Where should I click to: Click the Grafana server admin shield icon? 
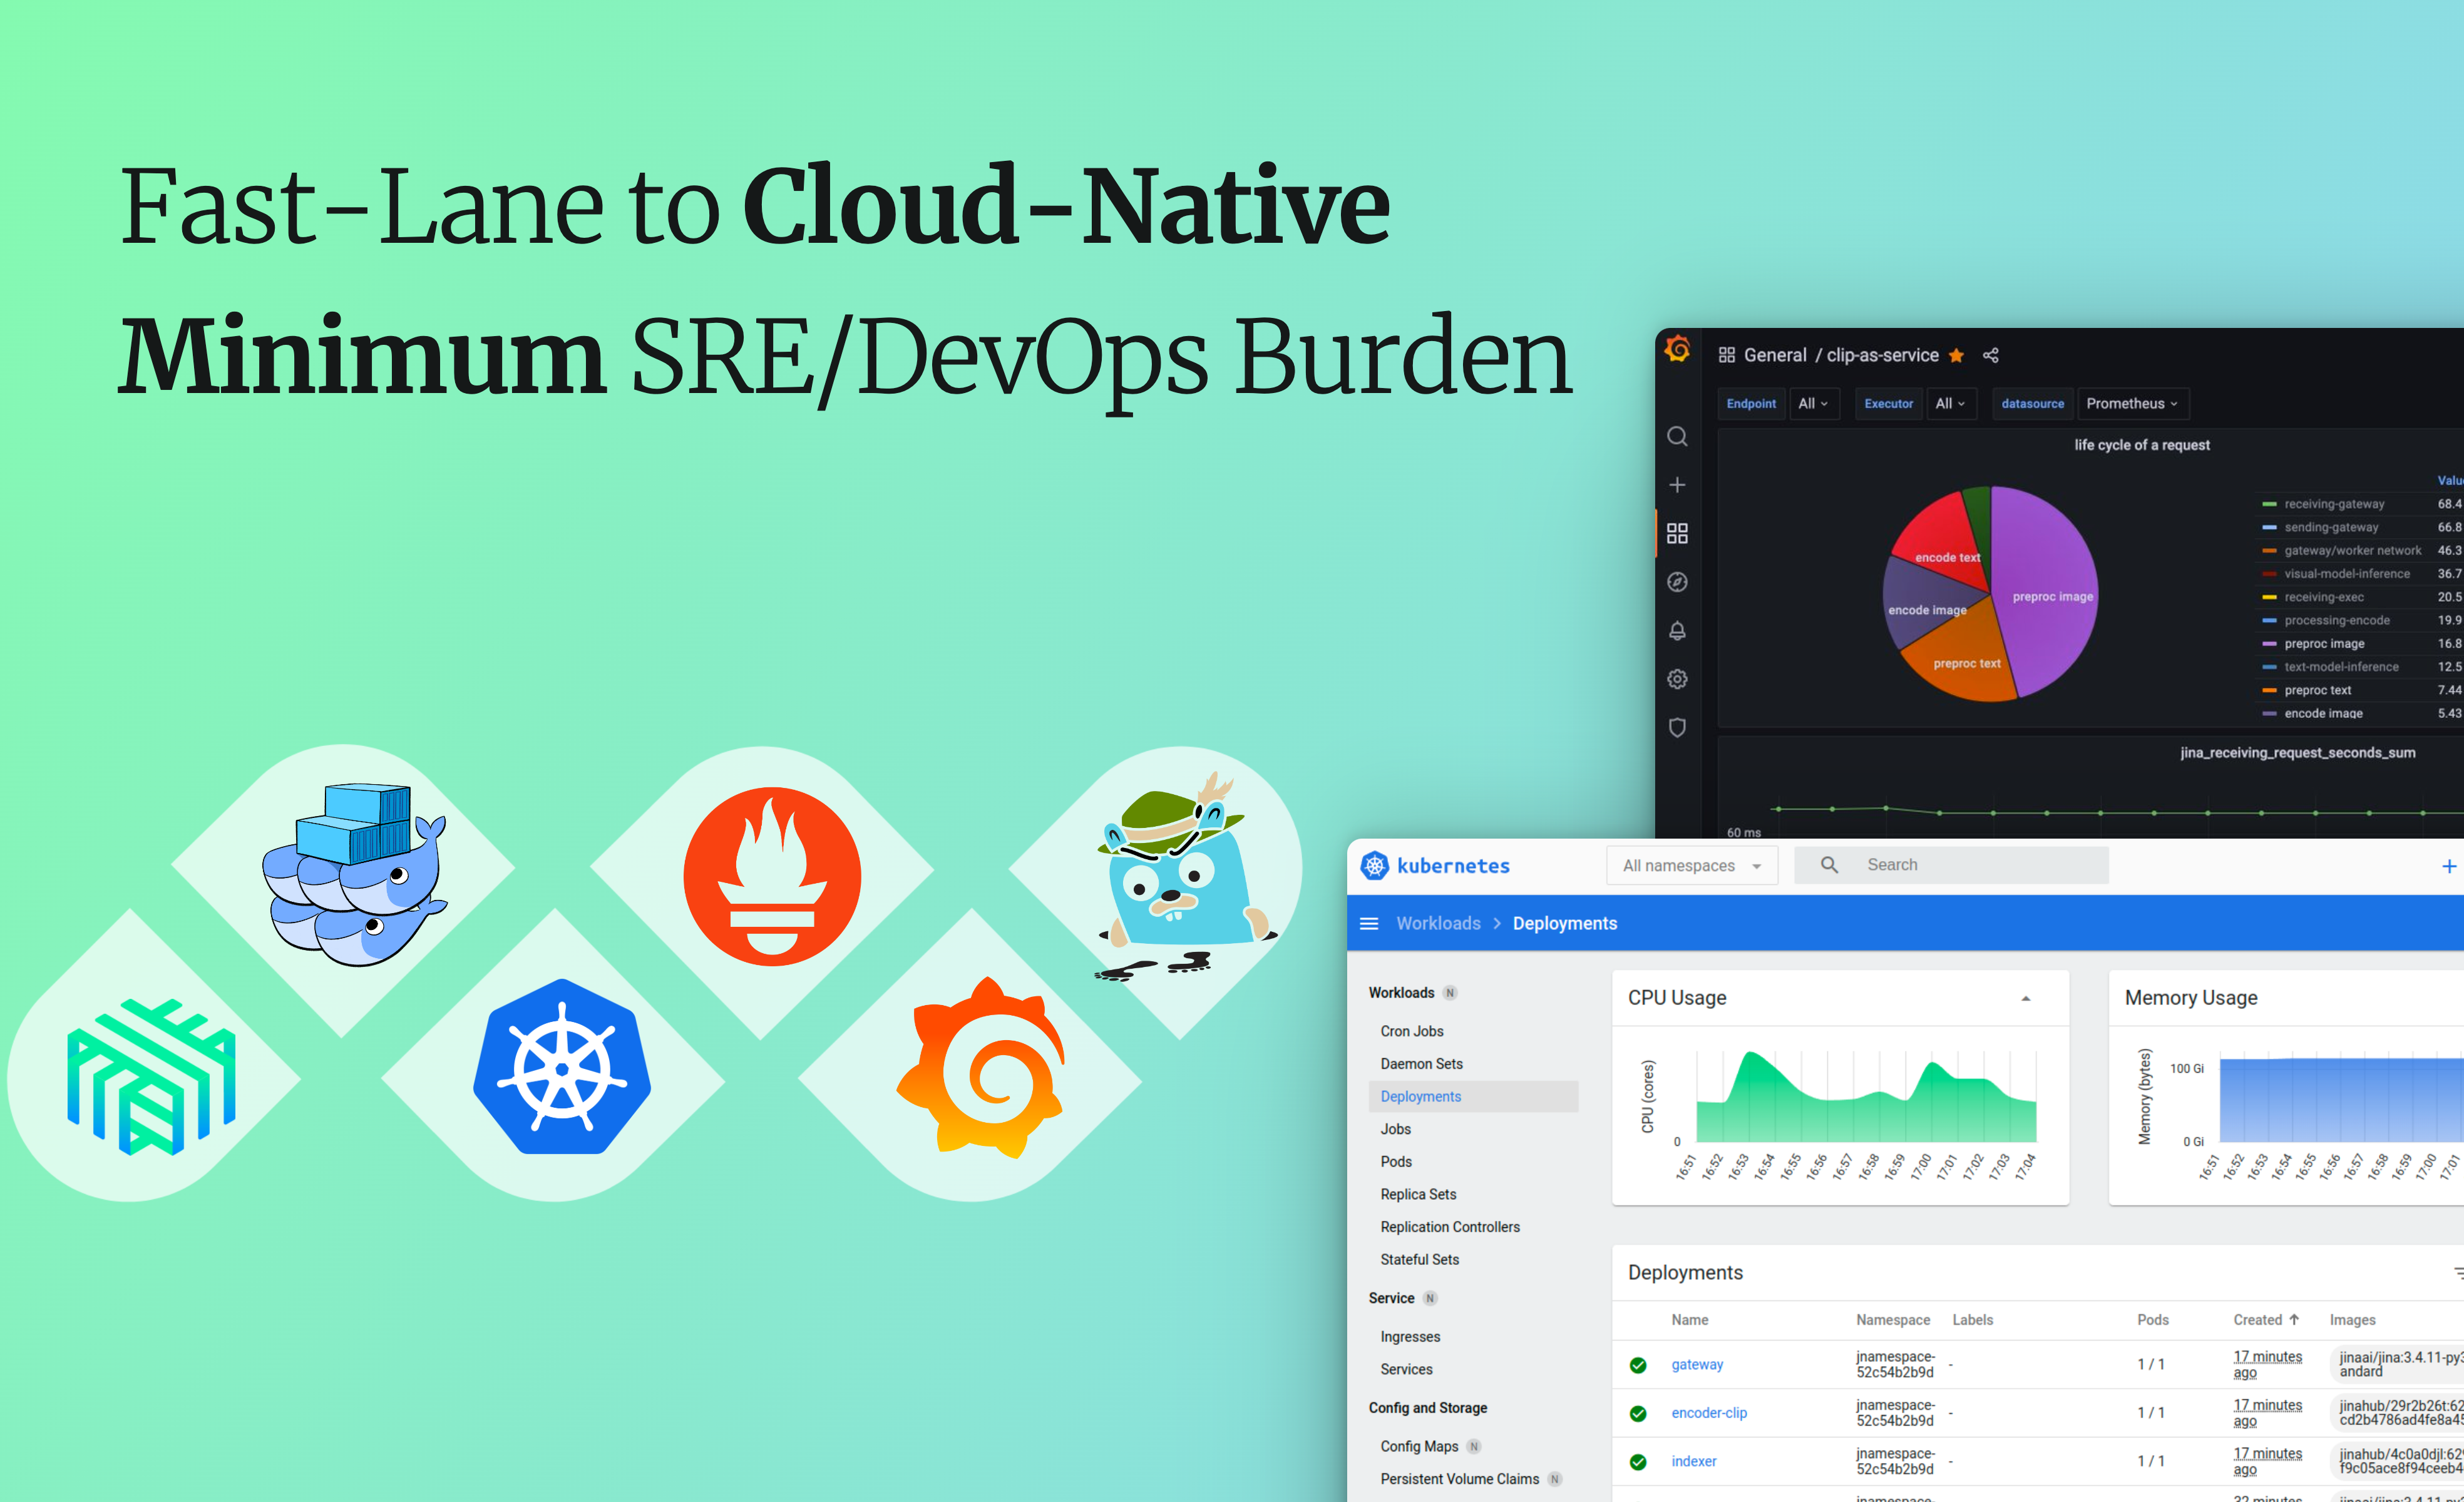[1677, 727]
